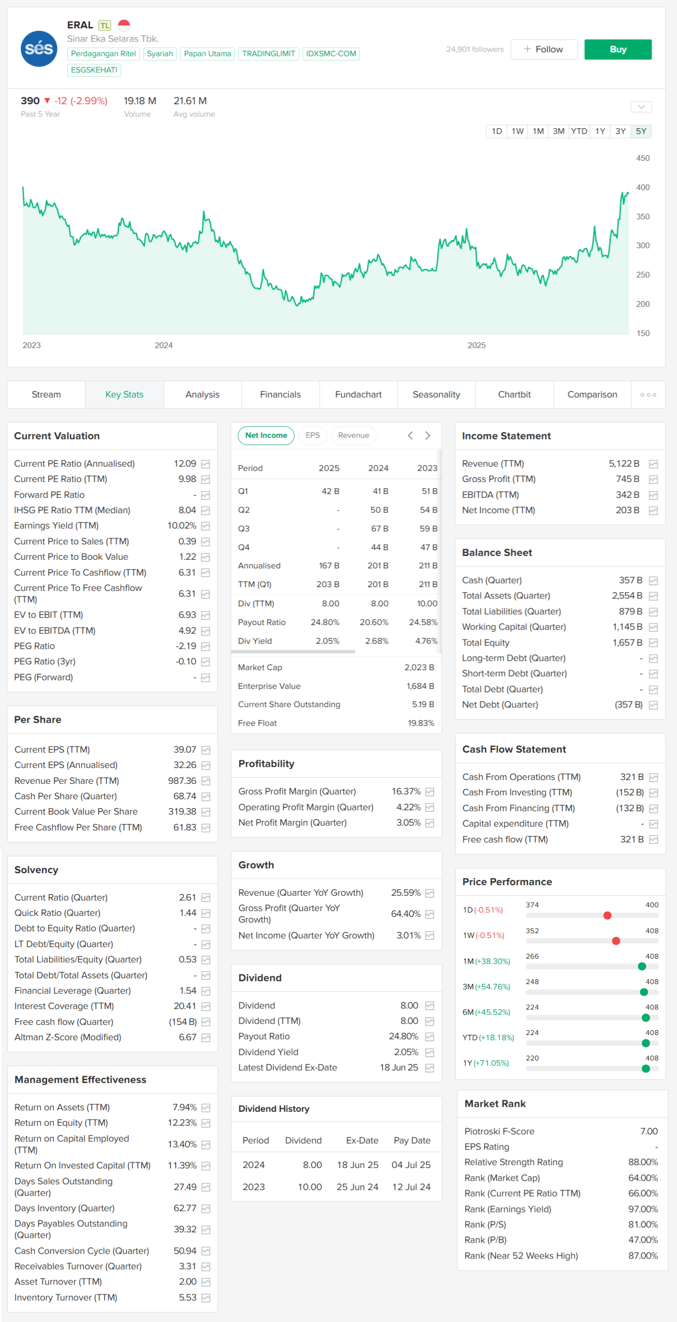The height and width of the screenshot is (1322, 677).
Task: Click the net income table horizontal scrollbar
Action: [293, 652]
